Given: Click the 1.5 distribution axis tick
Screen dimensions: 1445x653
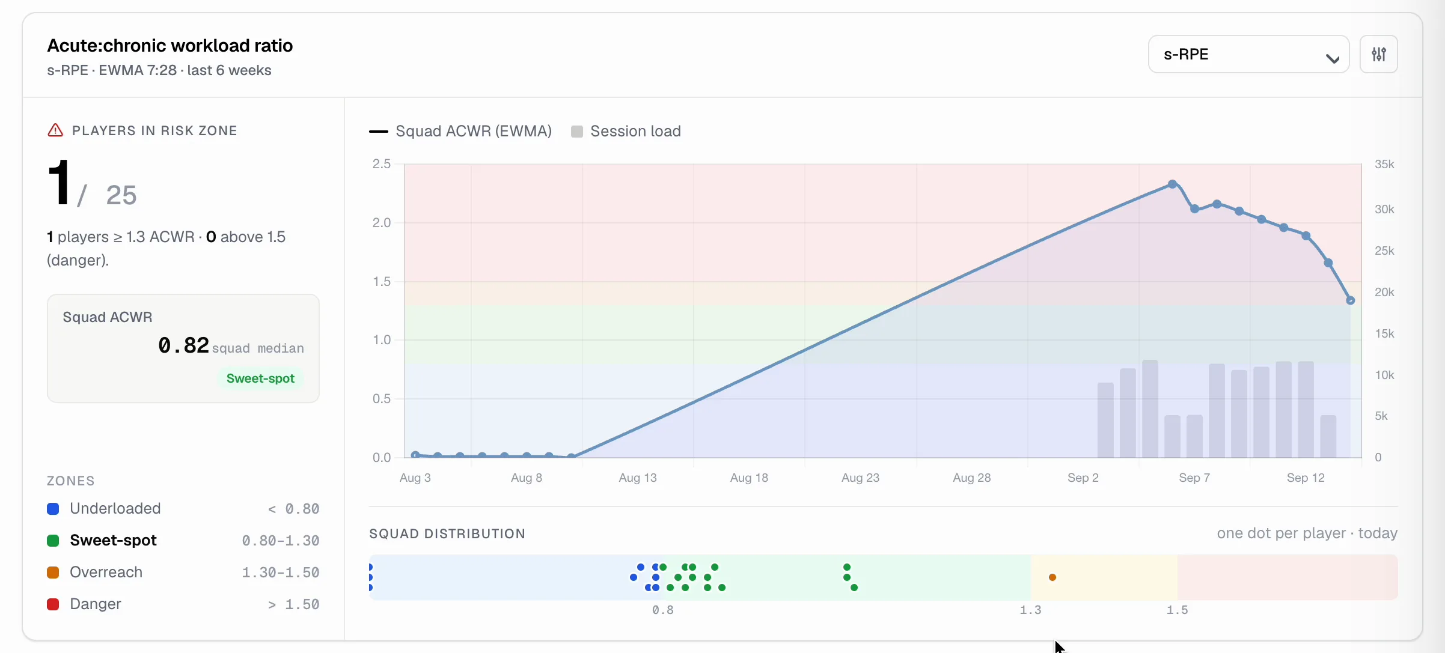Looking at the screenshot, I should coord(1178,610).
